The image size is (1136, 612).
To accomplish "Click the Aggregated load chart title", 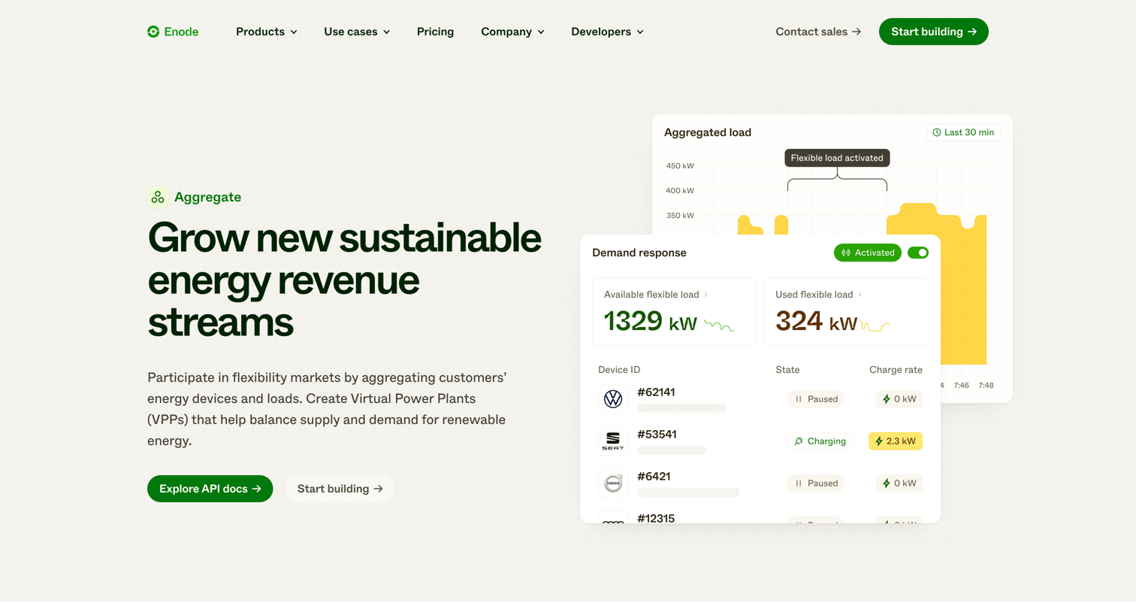I will point(708,132).
